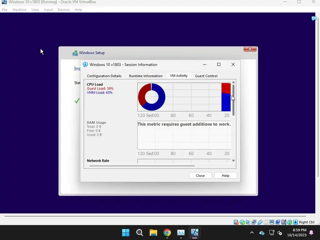Click the Help button in Session Information
320x240 pixels.
click(x=226, y=176)
